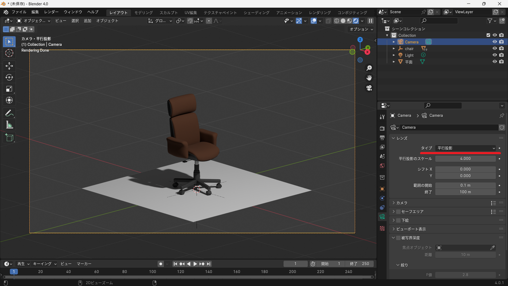Switch to the シェーディング workspace tab
The width and height of the screenshot is (508, 286).
point(256,12)
